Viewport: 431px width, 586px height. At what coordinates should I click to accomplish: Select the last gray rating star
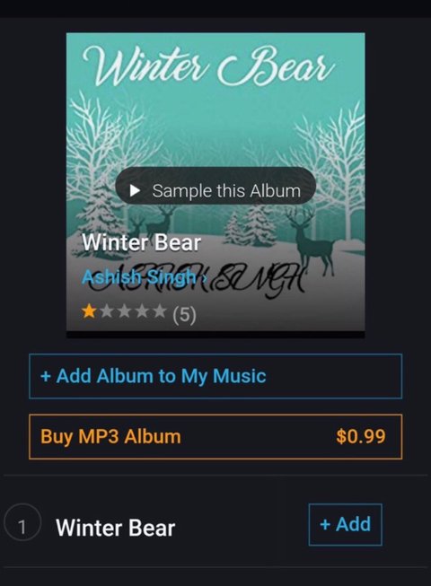pyautogui.click(x=160, y=310)
